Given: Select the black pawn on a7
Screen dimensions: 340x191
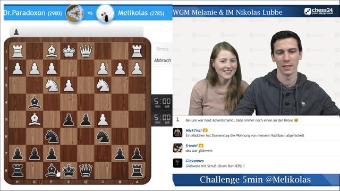Looking at the screenshot, I should click(137, 154).
